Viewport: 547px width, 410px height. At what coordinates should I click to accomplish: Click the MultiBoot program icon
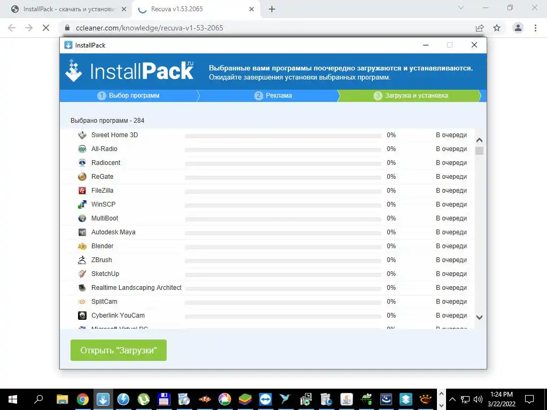point(82,218)
